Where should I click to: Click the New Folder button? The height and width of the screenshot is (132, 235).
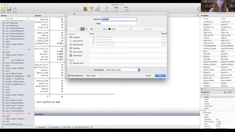pyautogui.click(x=91, y=76)
